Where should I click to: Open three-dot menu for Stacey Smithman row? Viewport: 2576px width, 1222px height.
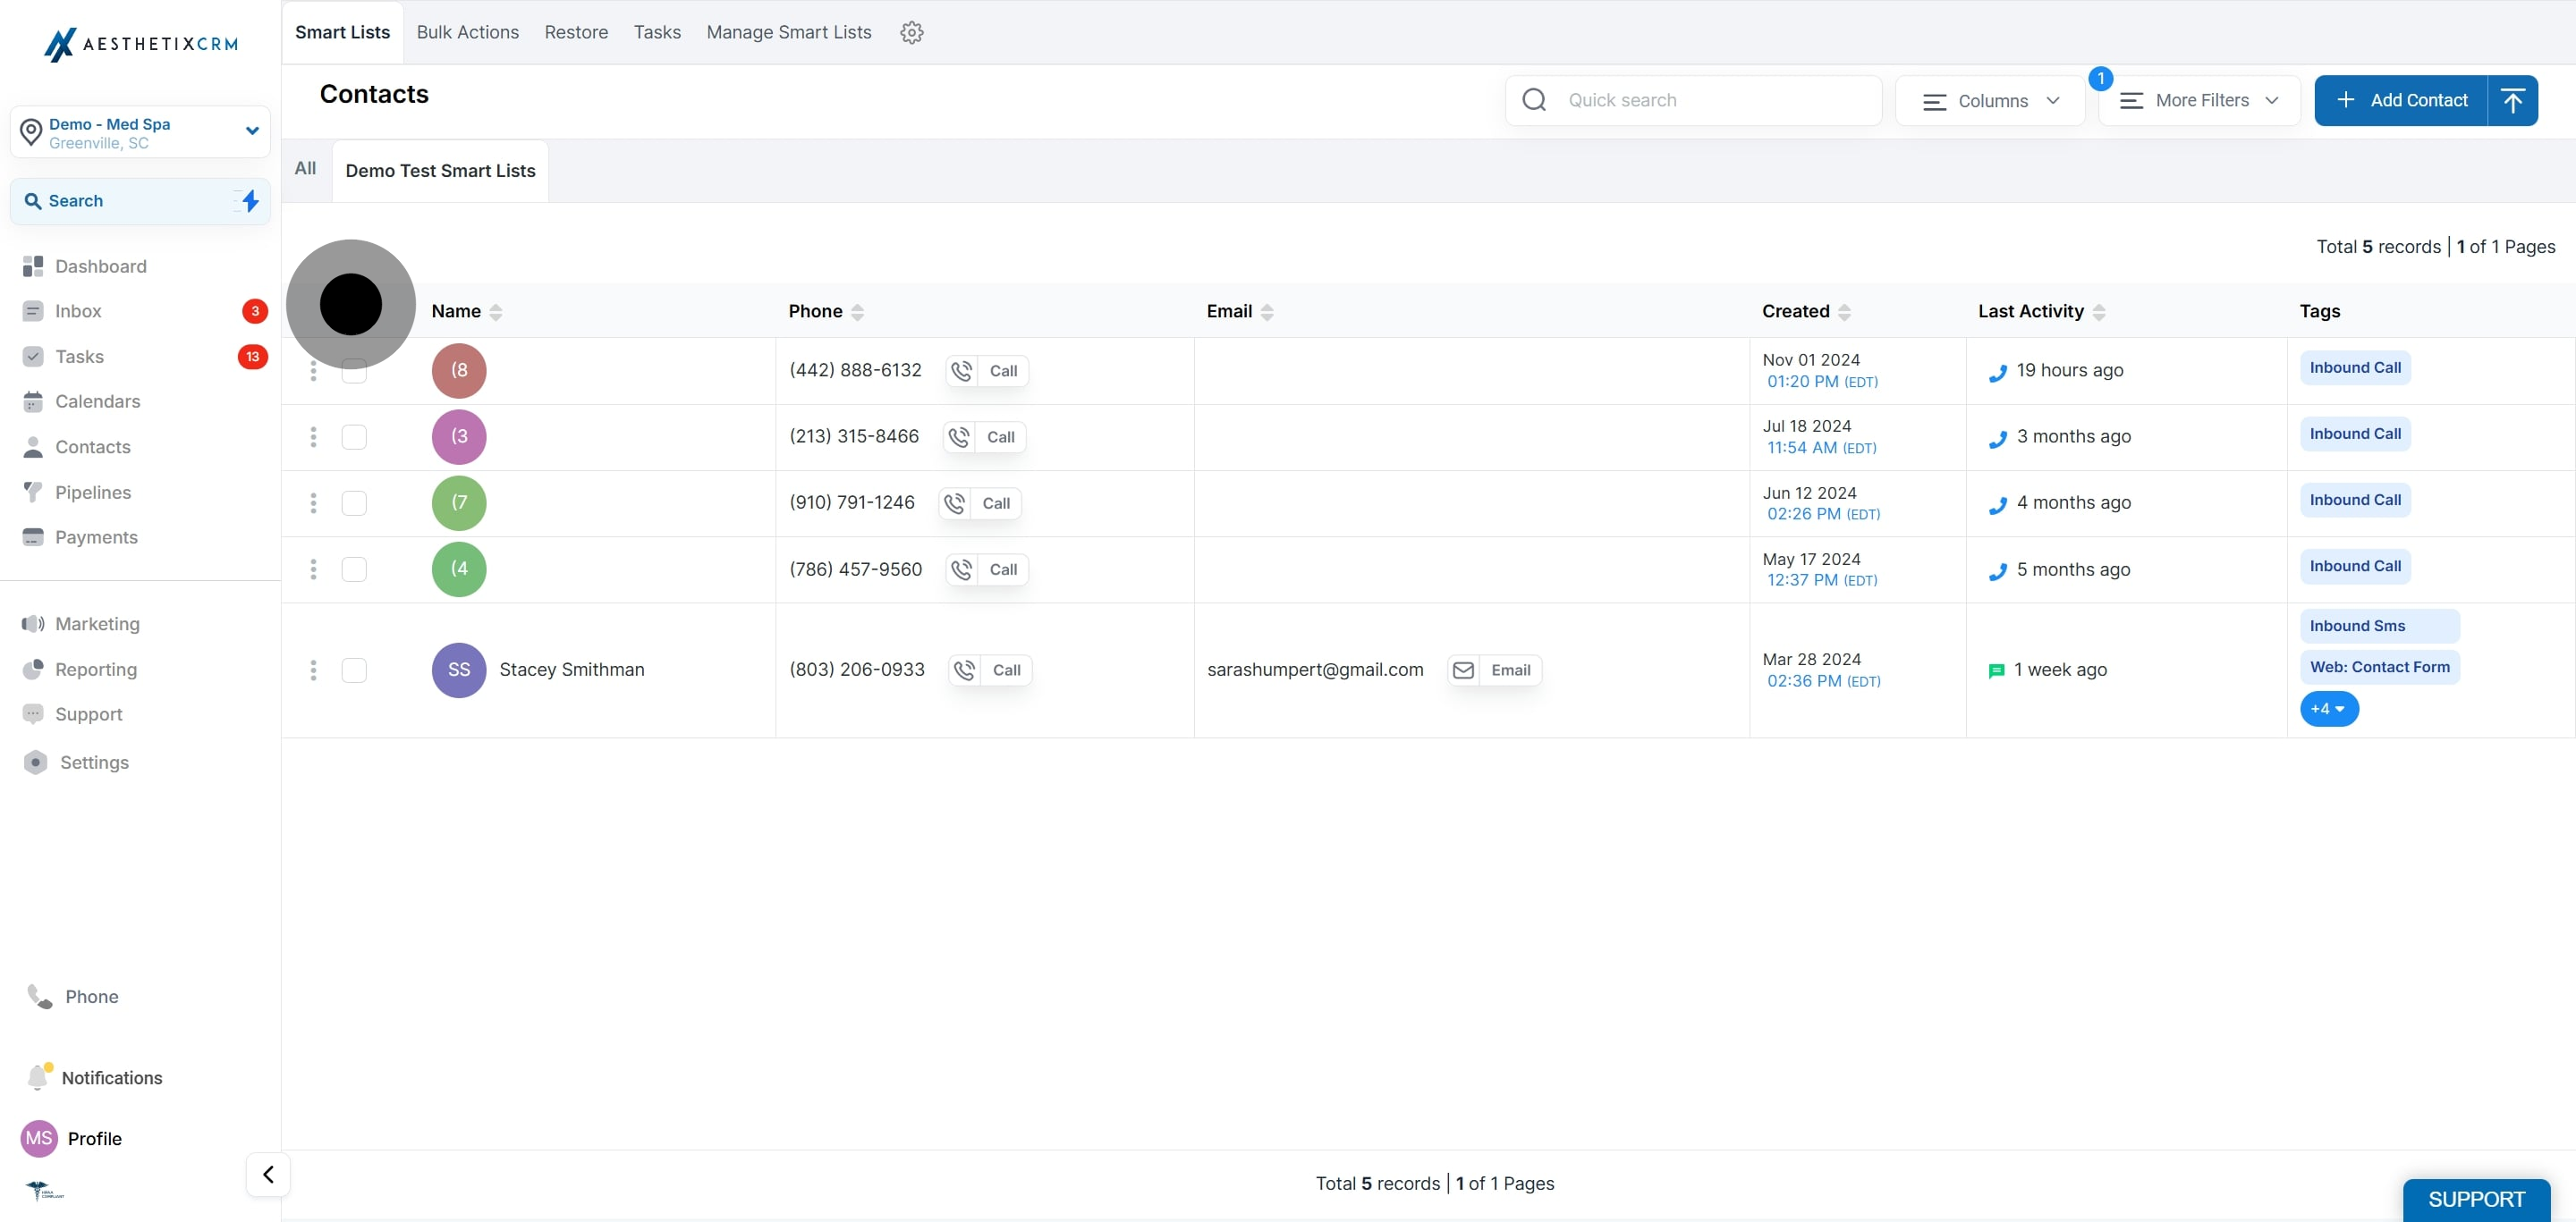point(313,670)
